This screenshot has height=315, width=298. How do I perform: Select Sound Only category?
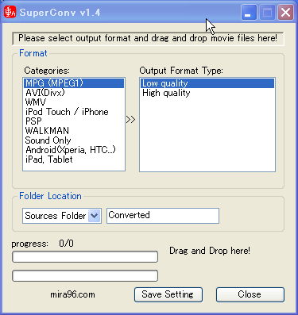pyautogui.click(x=74, y=140)
